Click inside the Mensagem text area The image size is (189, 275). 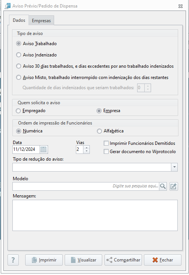click(95, 215)
